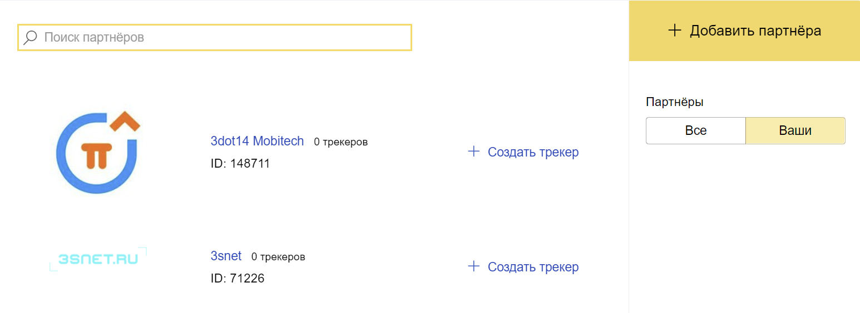Image resolution: width=860 pixels, height=313 pixels.
Task: Select the Ваши partners filter
Action: 795,131
